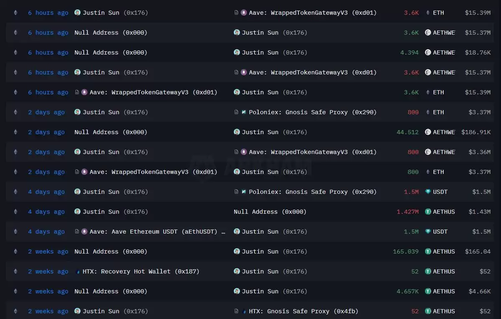Click the Justin Sun avatar in the $186.91K row
The height and width of the screenshot is (319, 501).
coord(237,132)
